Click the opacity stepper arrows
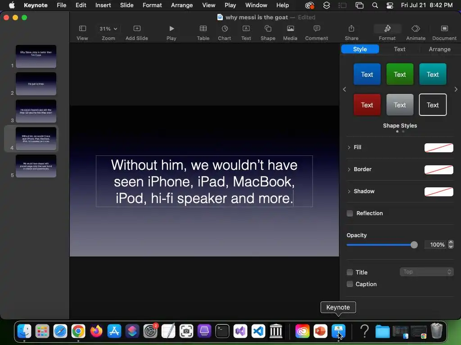461x345 pixels. tap(451, 244)
